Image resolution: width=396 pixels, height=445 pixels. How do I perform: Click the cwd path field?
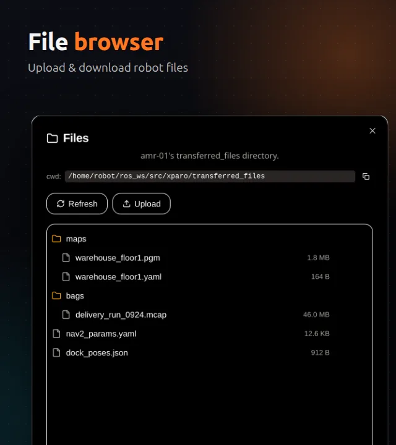point(210,176)
